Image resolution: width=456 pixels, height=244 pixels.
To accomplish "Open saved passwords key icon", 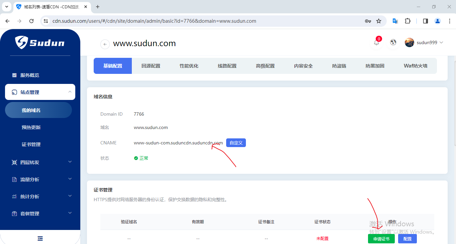I will pos(368,21).
